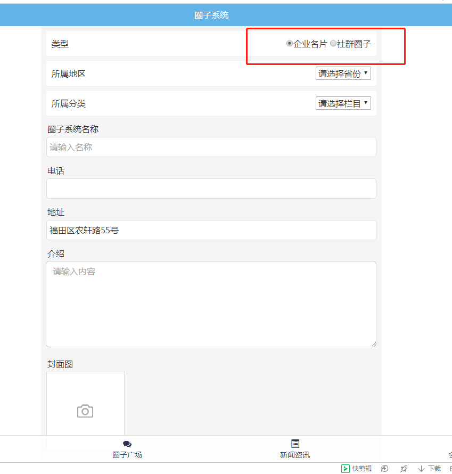Click the camera icon to upload cover image
Screen dimensions: 452x474
pos(85,411)
